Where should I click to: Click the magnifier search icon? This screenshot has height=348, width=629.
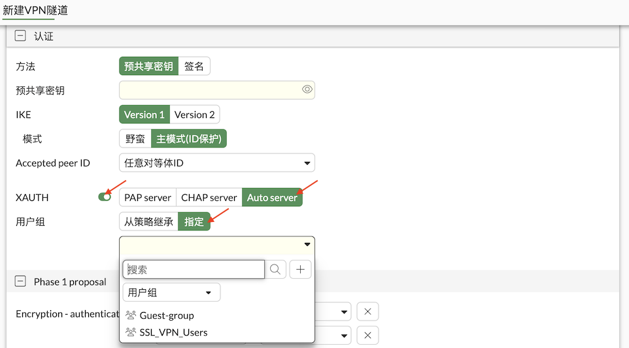[275, 270]
